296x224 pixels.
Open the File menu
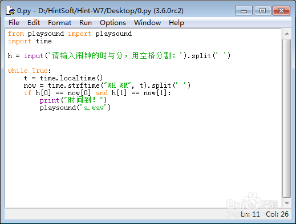[14, 23]
